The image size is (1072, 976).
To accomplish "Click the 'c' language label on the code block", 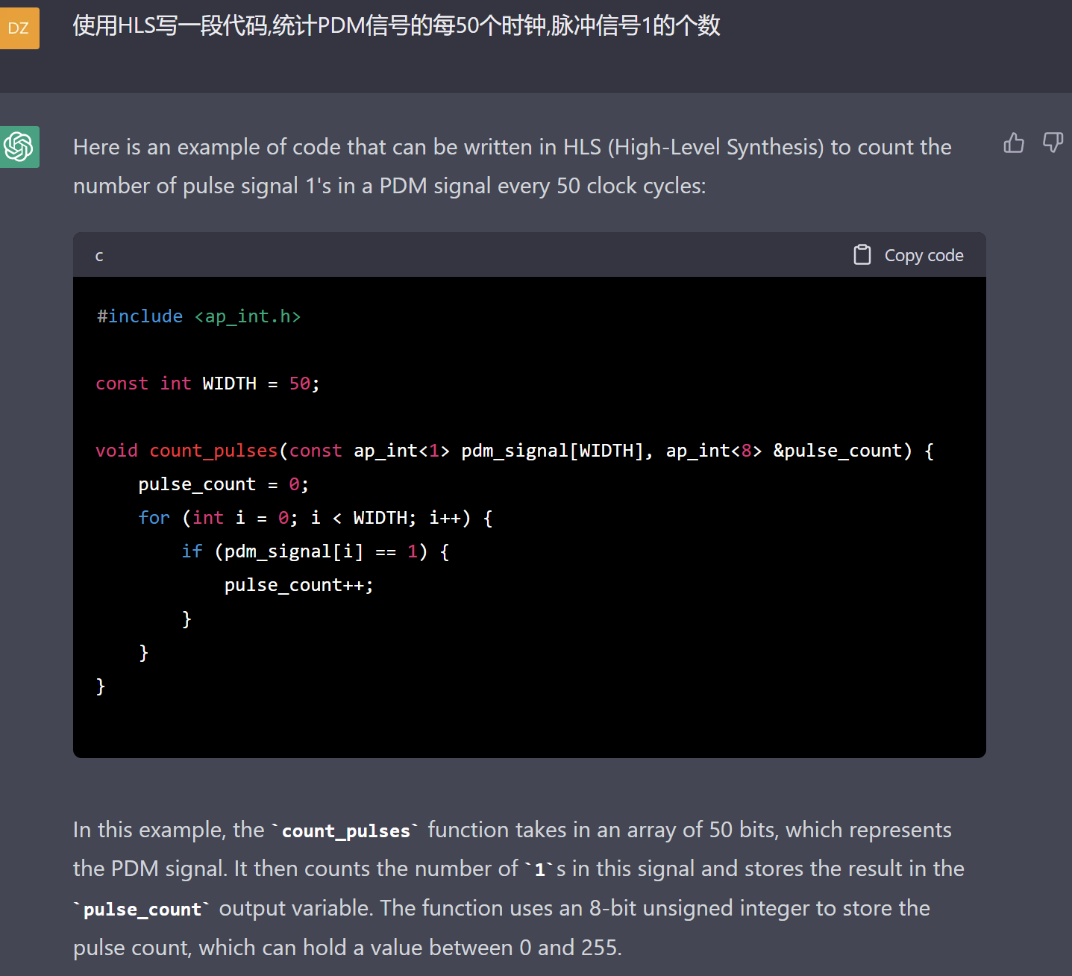I will [99, 256].
